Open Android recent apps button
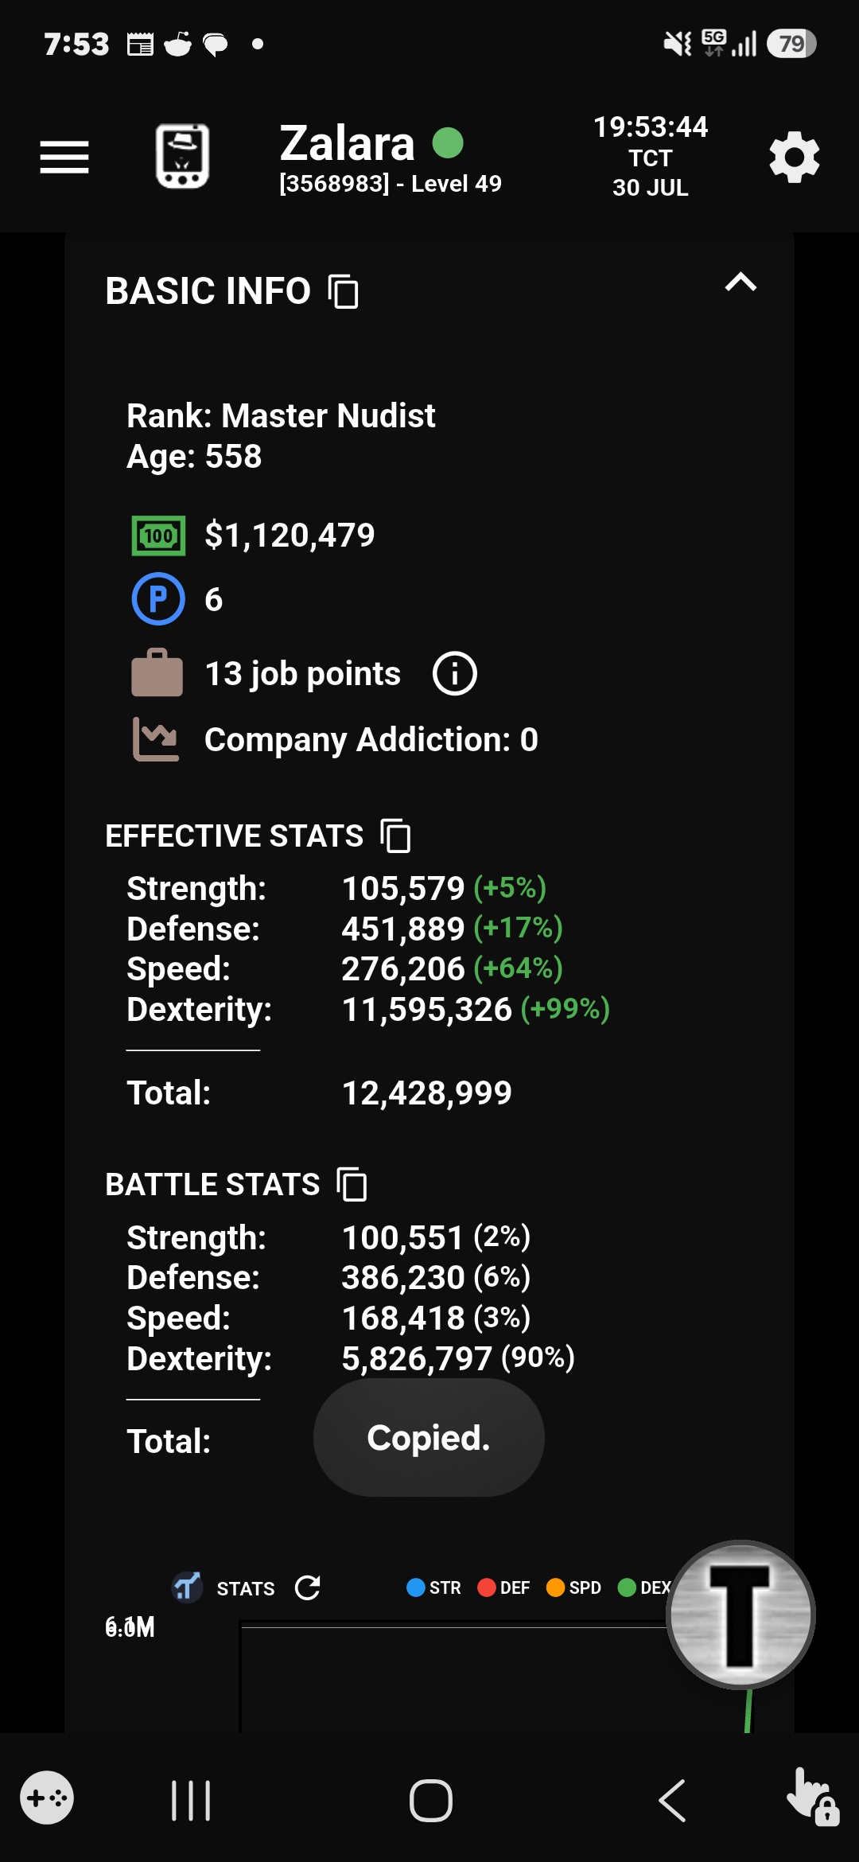This screenshot has height=1862, width=859. coord(191,1801)
